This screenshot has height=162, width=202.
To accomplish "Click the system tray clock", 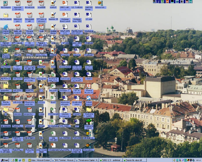I will coord(198,160).
